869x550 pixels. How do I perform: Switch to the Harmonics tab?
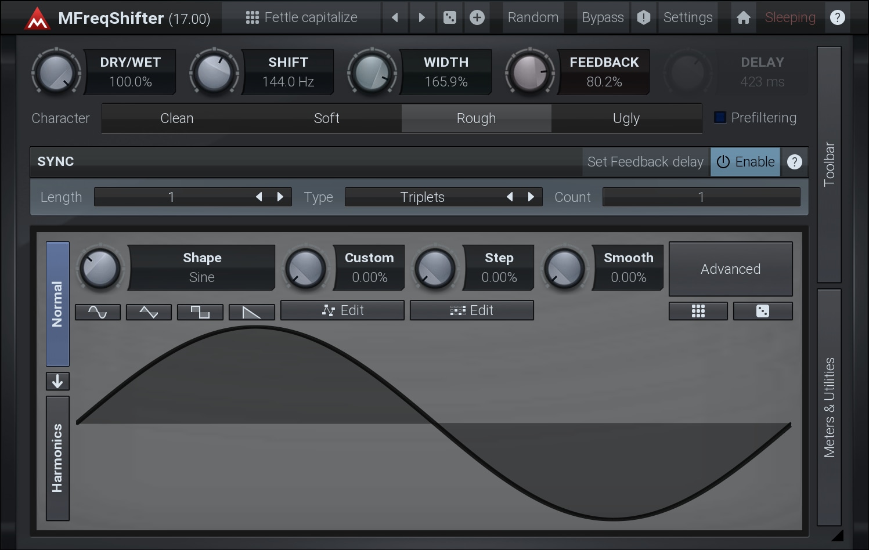(57, 458)
